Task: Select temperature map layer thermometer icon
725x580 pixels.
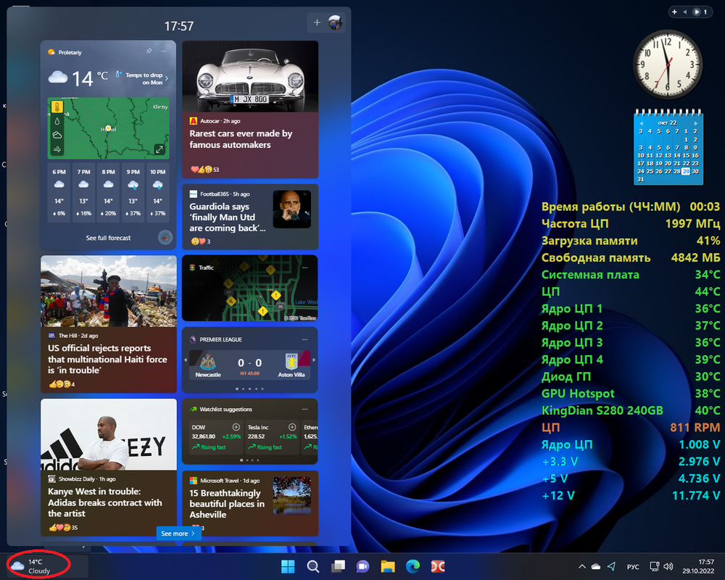Action: [x=57, y=107]
